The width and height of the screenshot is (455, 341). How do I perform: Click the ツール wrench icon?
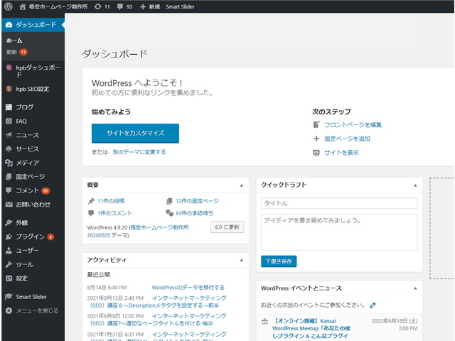(9, 264)
